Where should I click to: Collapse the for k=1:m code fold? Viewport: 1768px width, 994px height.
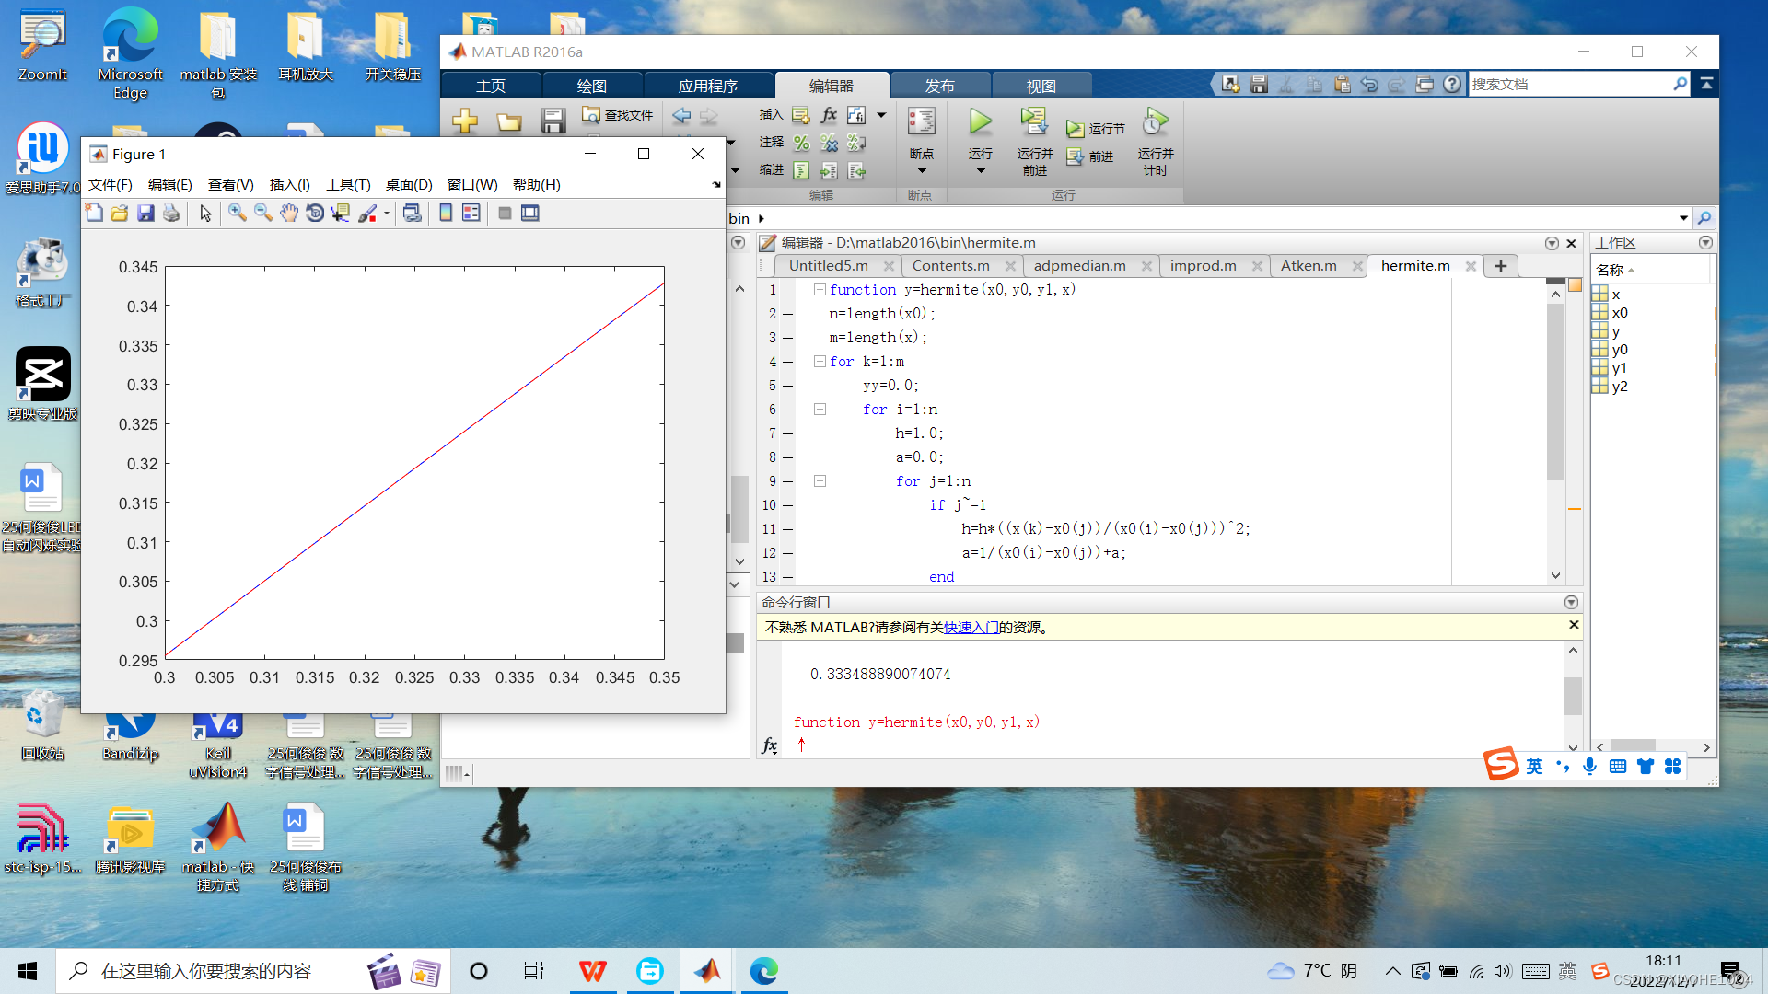point(820,362)
